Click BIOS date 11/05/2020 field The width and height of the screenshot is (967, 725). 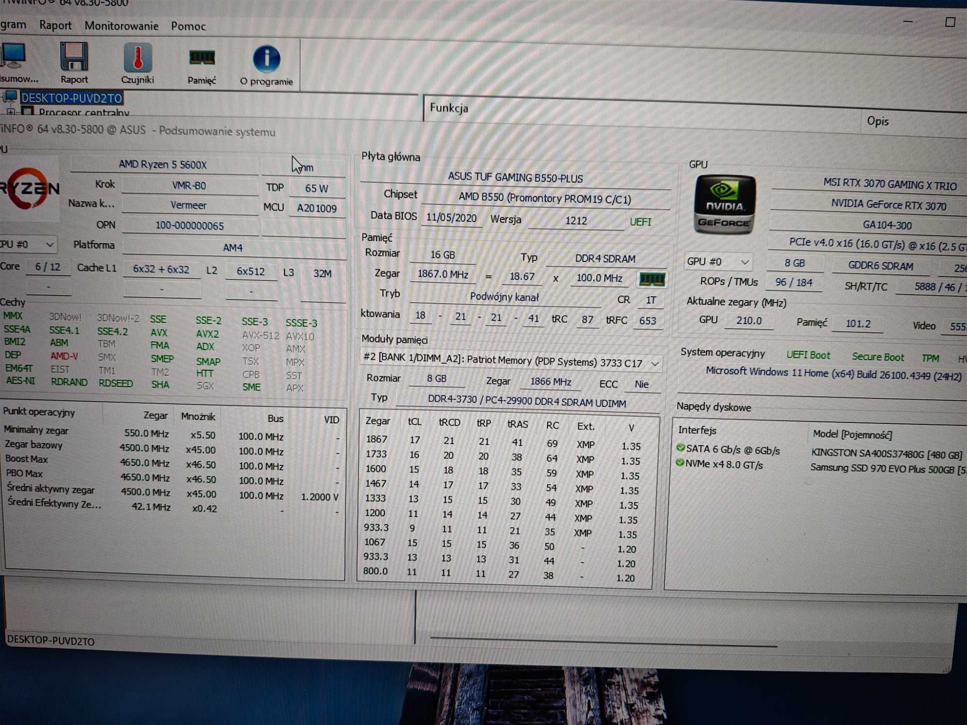coord(452,218)
